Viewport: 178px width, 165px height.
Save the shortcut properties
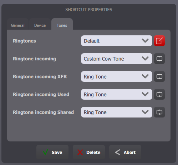coord(52,152)
